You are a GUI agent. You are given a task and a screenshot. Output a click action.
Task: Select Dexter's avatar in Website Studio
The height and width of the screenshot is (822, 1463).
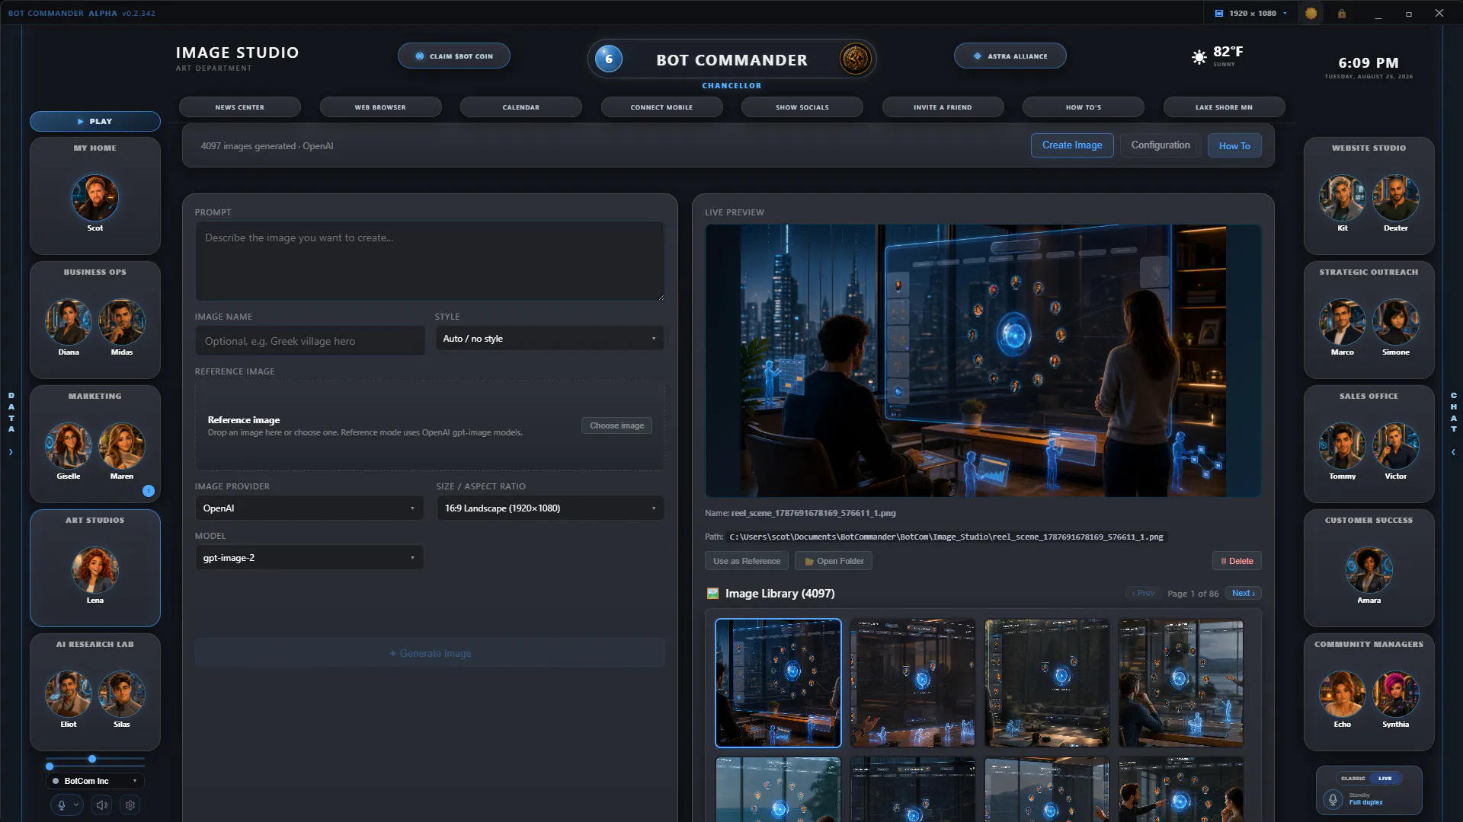tap(1396, 198)
